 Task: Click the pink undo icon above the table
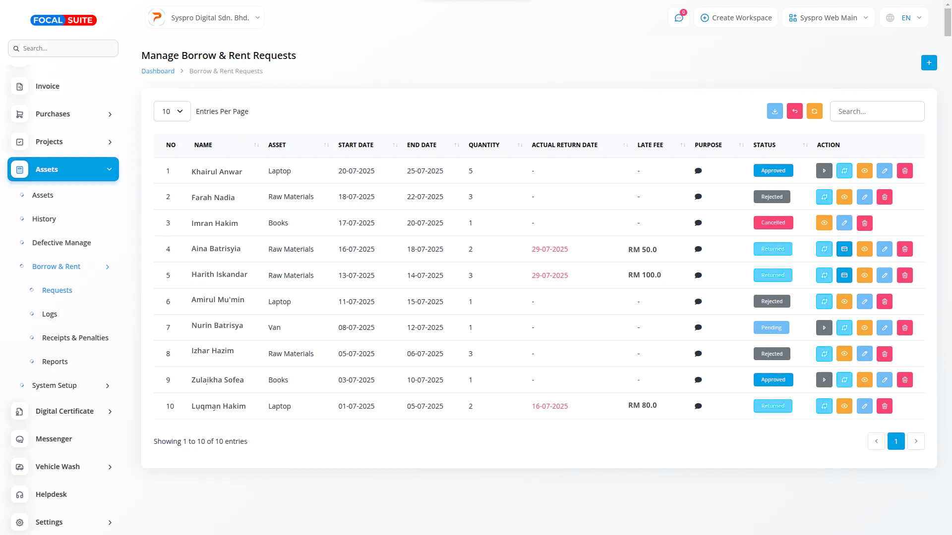point(794,111)
